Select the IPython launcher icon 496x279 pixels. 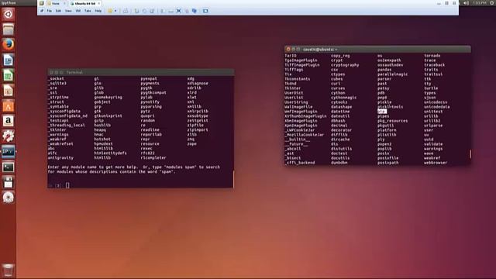9,152
